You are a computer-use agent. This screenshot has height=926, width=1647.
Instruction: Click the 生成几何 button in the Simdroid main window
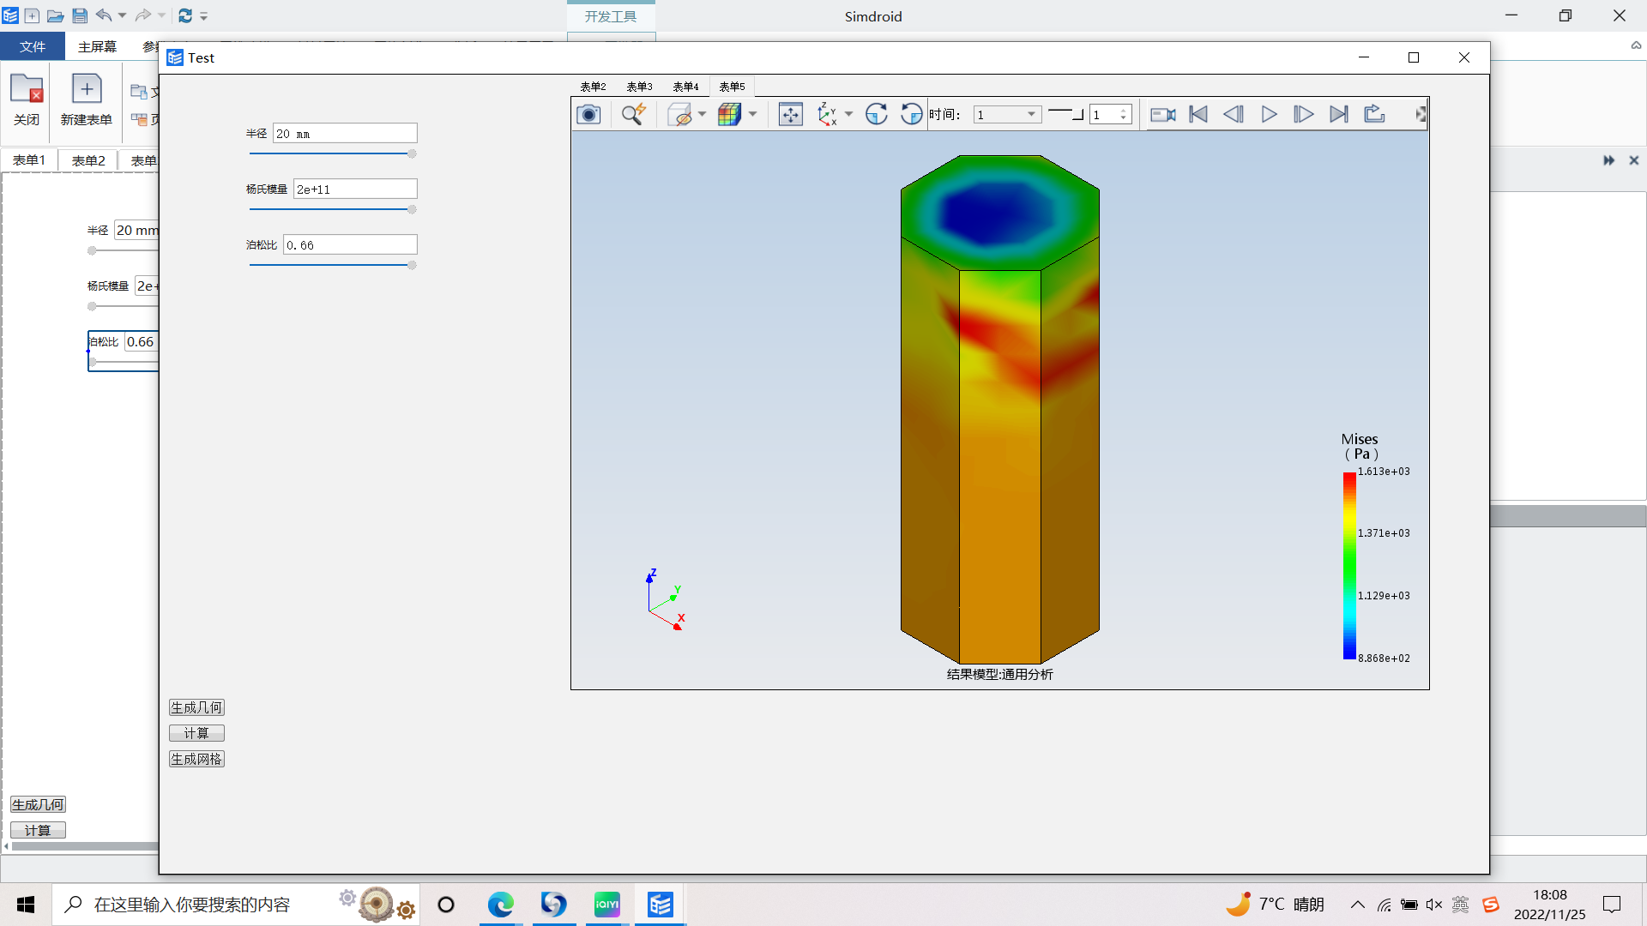pyautogui.click(x=38, y=804)
